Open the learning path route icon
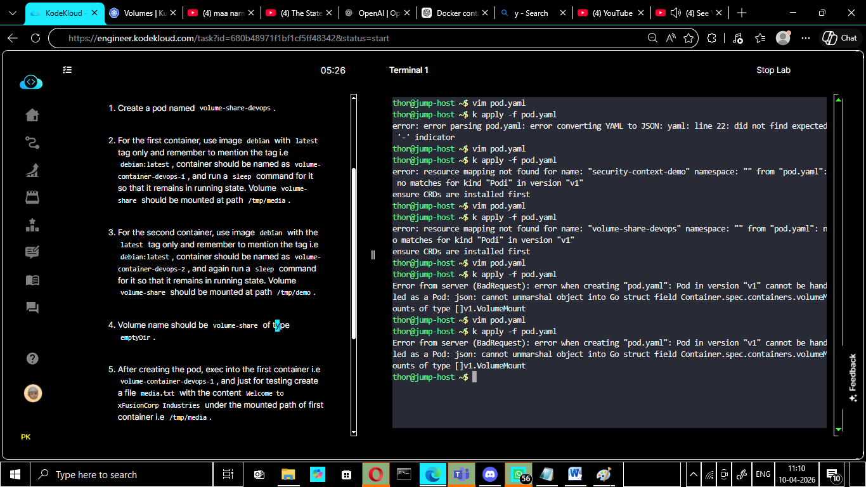The width and height of the screenshot is (866, 487). point(32,142)
